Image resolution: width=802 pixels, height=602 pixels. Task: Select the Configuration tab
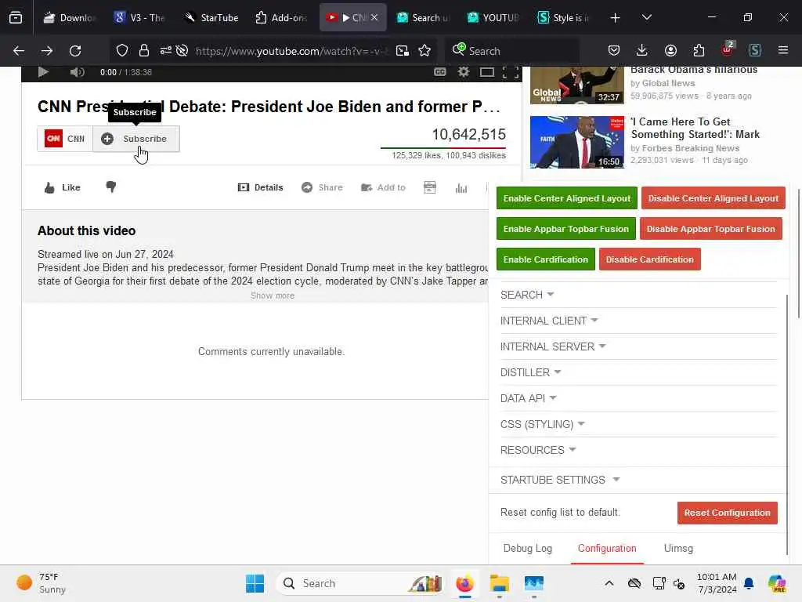607,548
